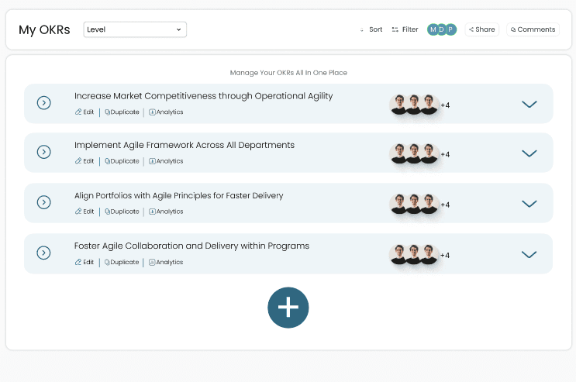Click the My OKRs heading

click(x=44, y=29)
